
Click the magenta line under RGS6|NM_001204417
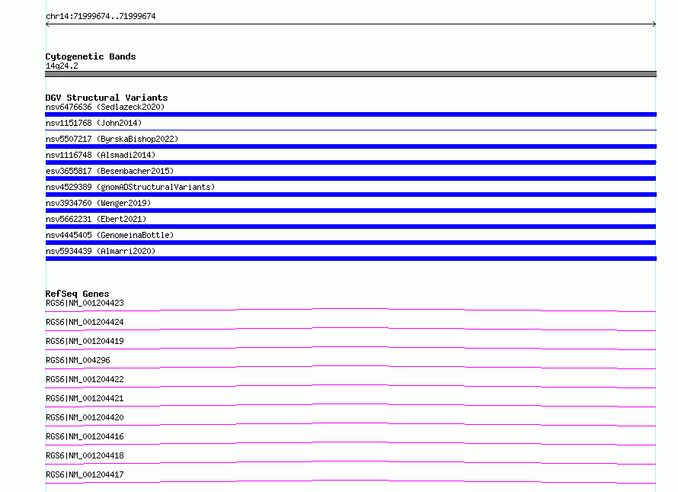350,481
